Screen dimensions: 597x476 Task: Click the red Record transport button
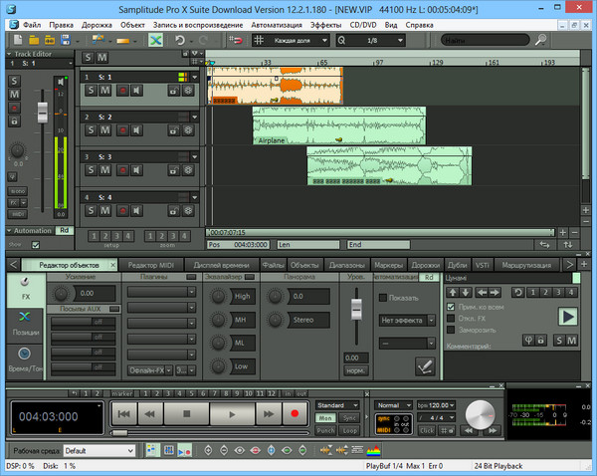295,413
